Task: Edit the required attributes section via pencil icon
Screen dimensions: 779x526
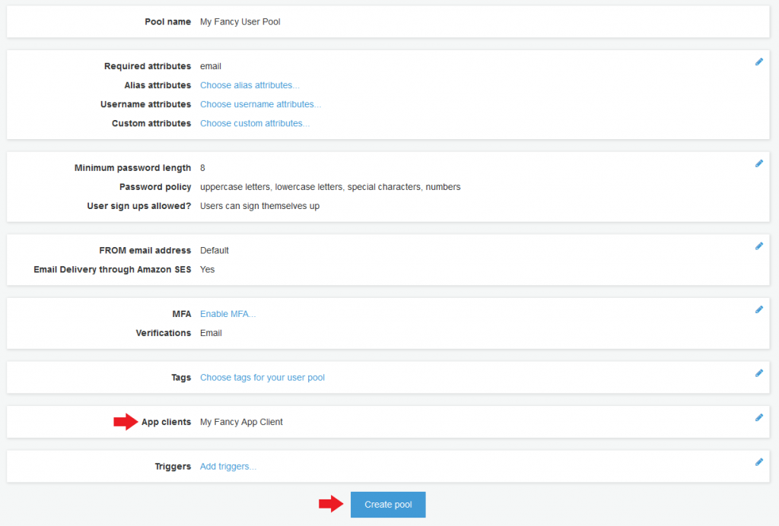Action: [x=758, y=62]
